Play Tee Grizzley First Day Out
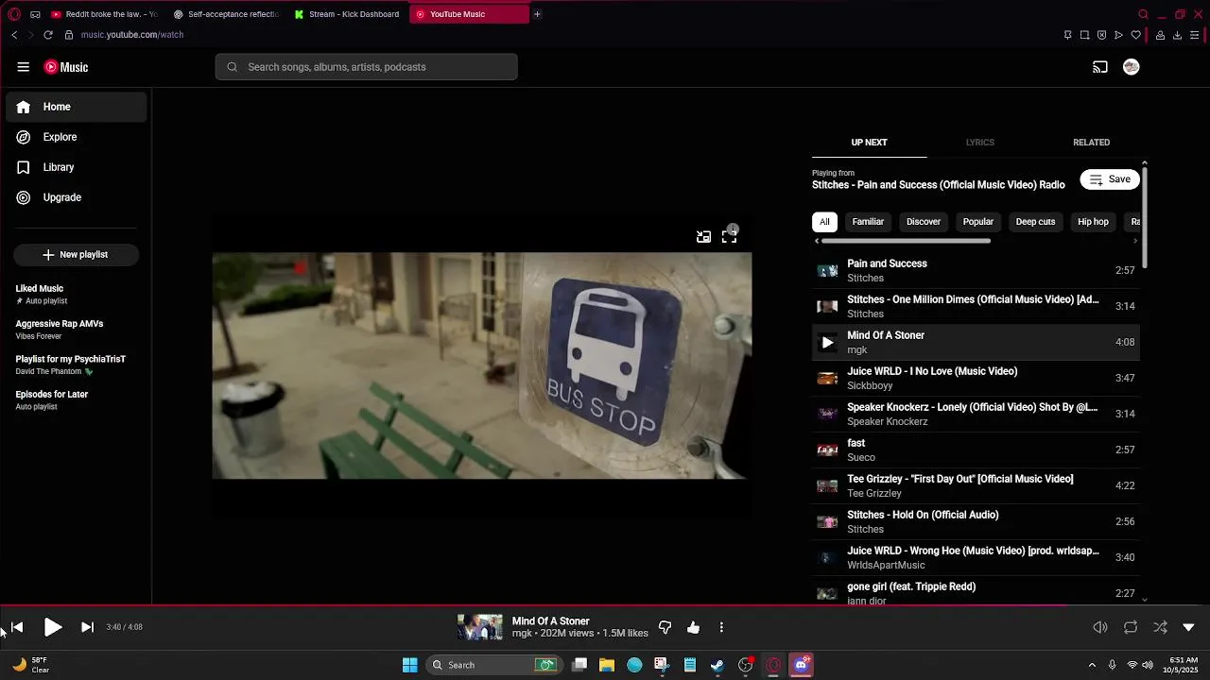Image resolution: width=1210 pixels, height=680 pixels. click(x=976, y=485)
